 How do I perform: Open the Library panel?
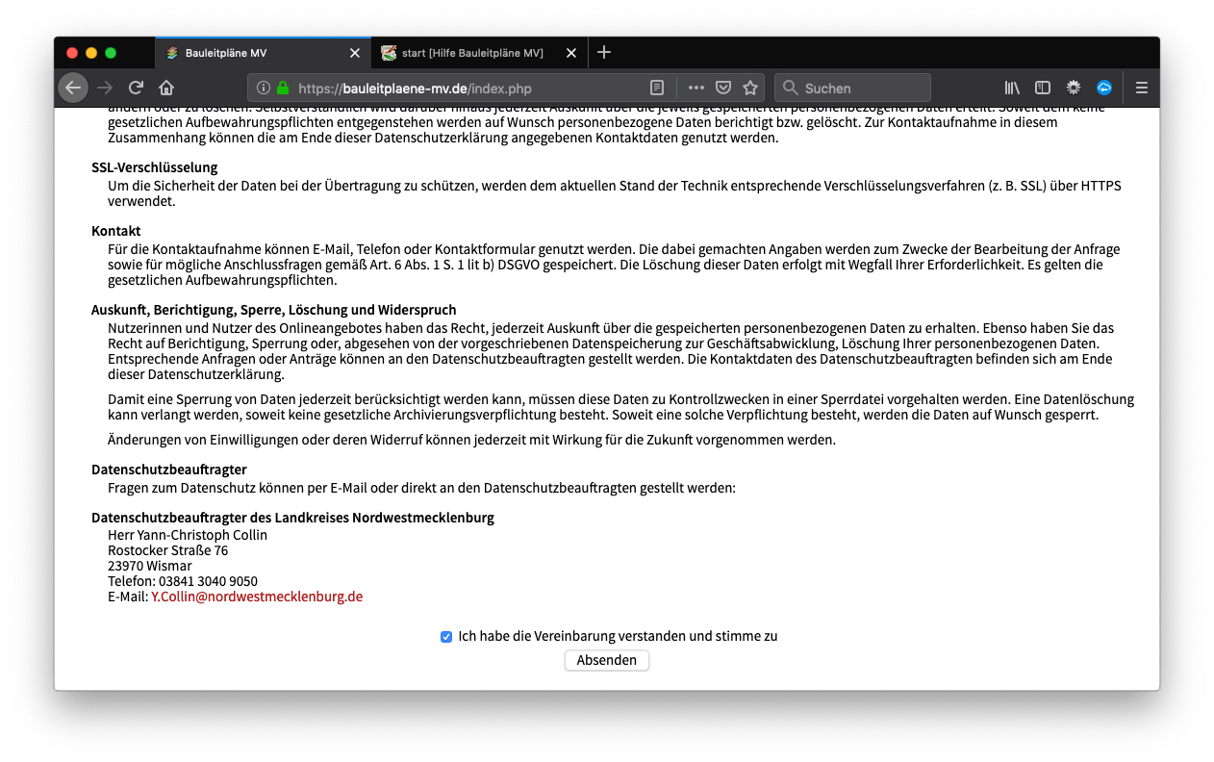point(1012,88)
